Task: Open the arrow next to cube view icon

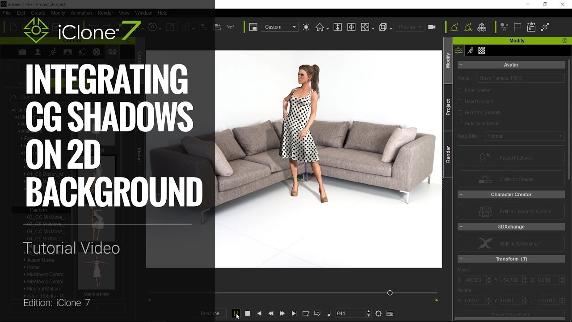Action: coord(391,29)
